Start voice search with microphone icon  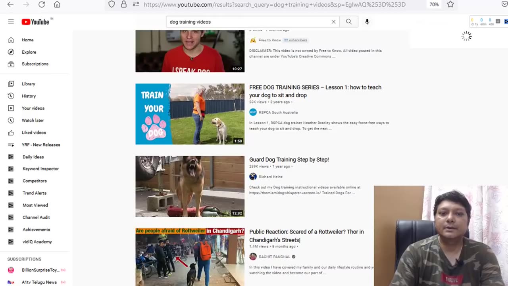point(367,22)
